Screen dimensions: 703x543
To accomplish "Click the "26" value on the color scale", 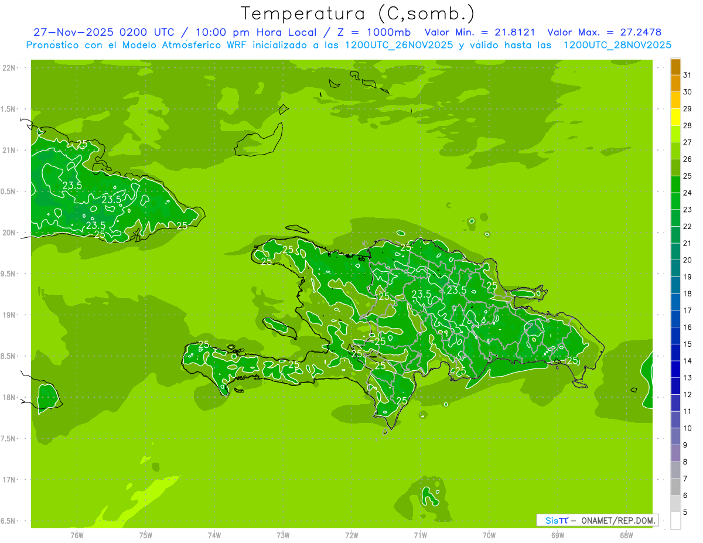I will point(687,159).
